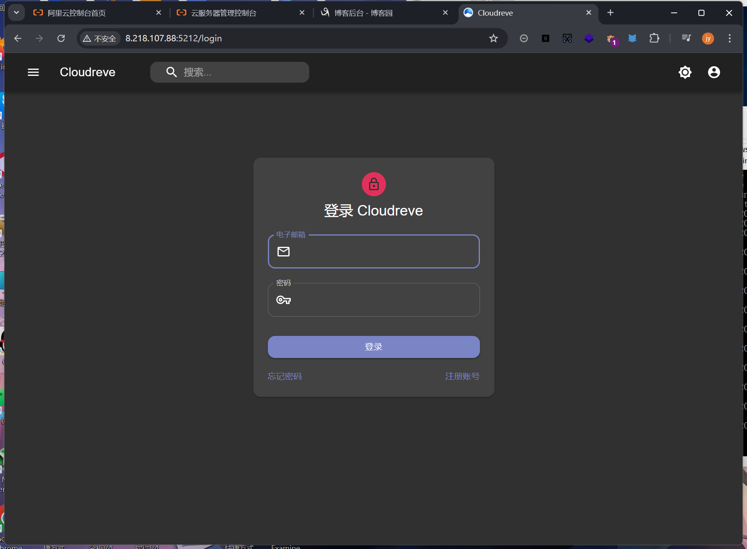Viewport: 747px width, 549px height.
Task: Open a new browser tab
Action: (x=610, y=13)
